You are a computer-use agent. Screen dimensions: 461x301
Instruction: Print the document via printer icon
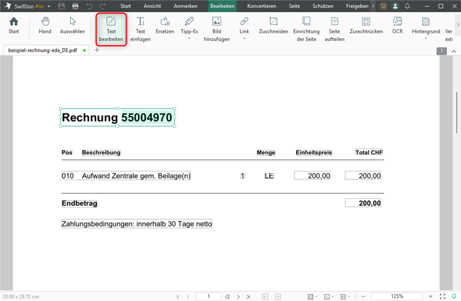click(75, 6)
